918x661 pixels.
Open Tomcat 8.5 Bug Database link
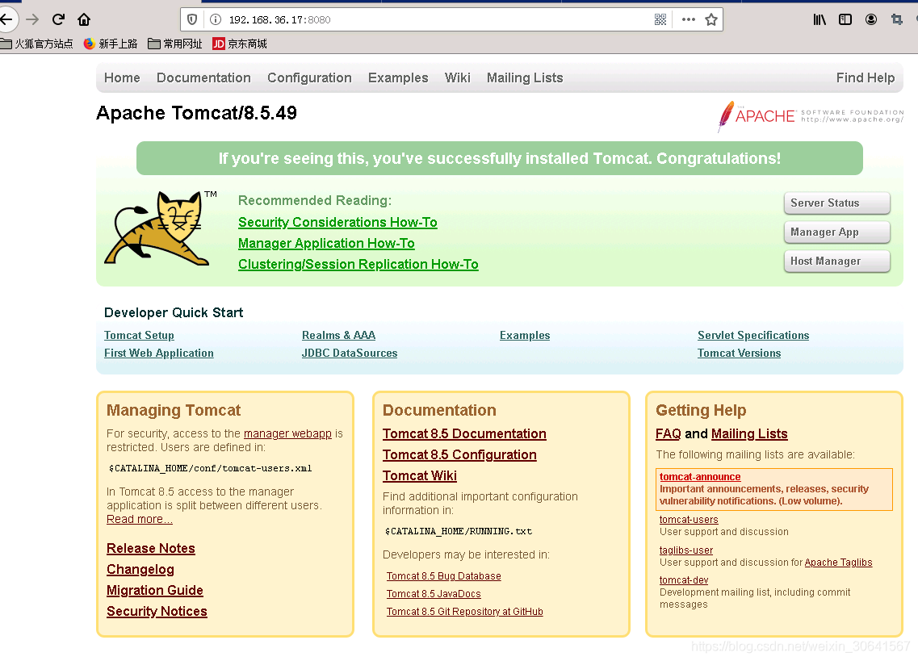pos(444,576)
